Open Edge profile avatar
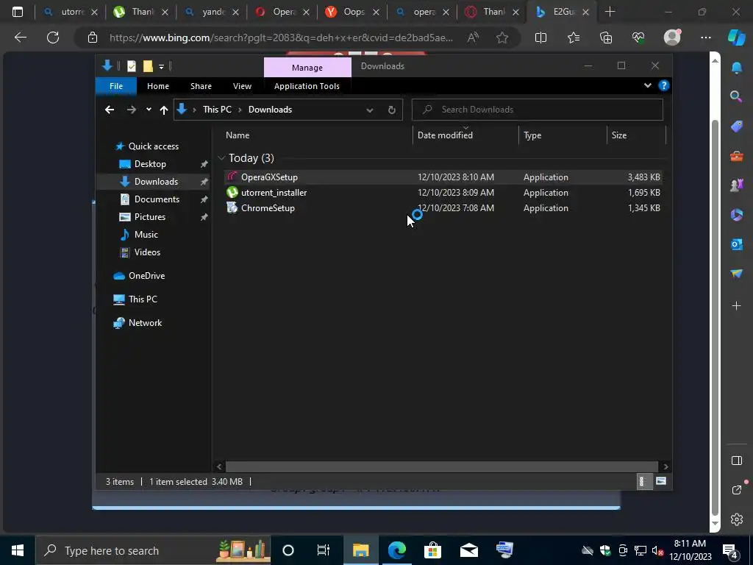Viewport: 753px width, 565px height. (x=672, y=37)
